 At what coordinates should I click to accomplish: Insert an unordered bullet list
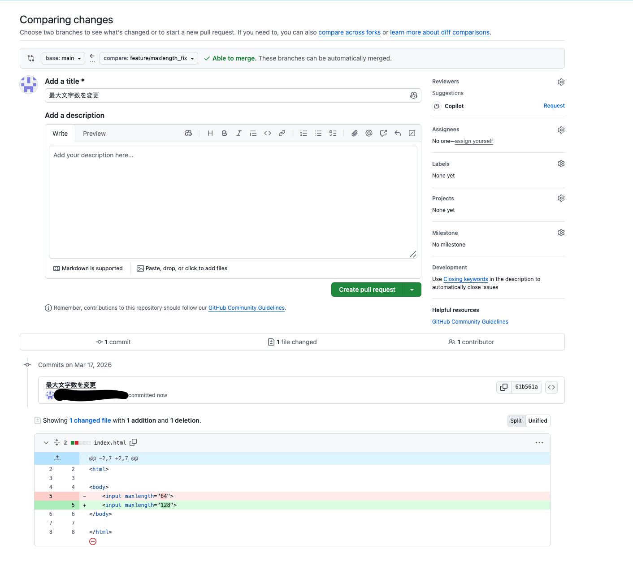(318, 133)
